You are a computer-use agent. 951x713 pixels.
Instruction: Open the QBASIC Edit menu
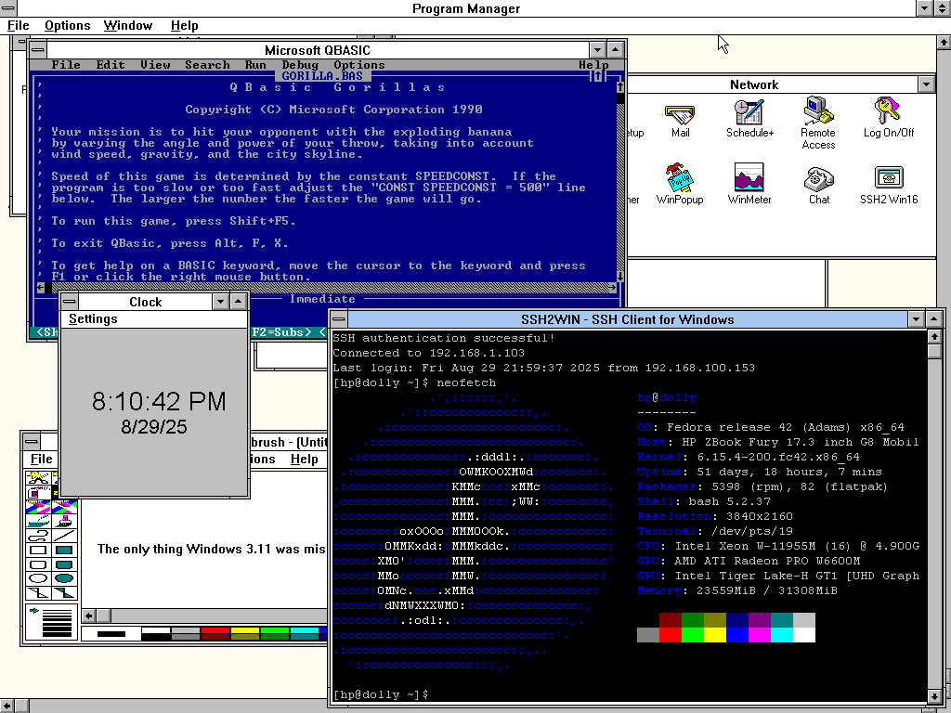click(x=111, y=65)
